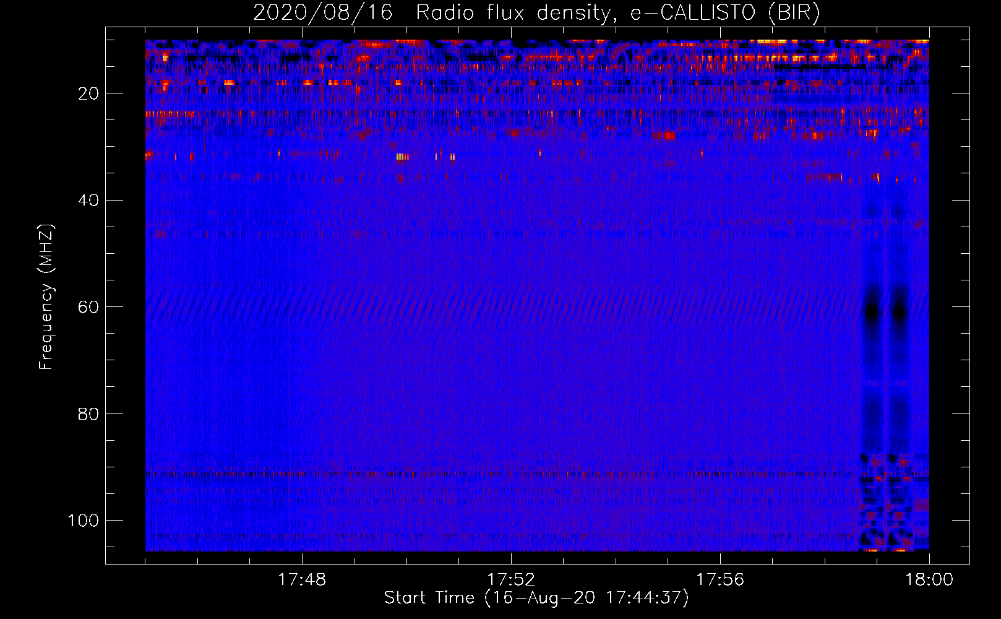
Task: Click the 100 frequency tick label
Action: (84, 521)
